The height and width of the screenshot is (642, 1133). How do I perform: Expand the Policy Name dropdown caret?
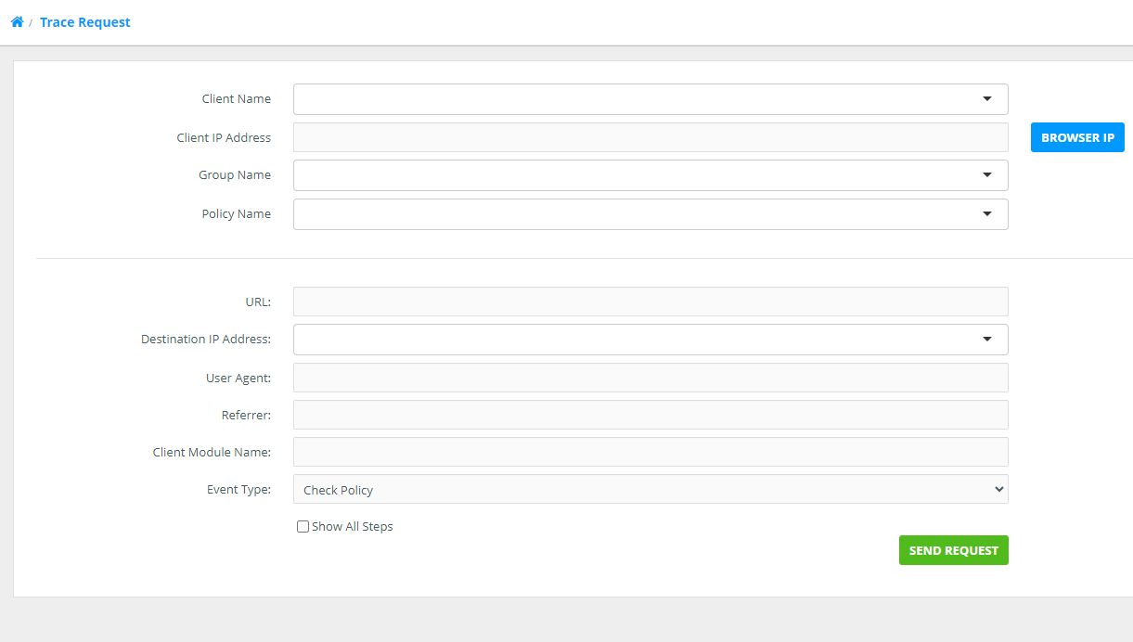(986, 214)
